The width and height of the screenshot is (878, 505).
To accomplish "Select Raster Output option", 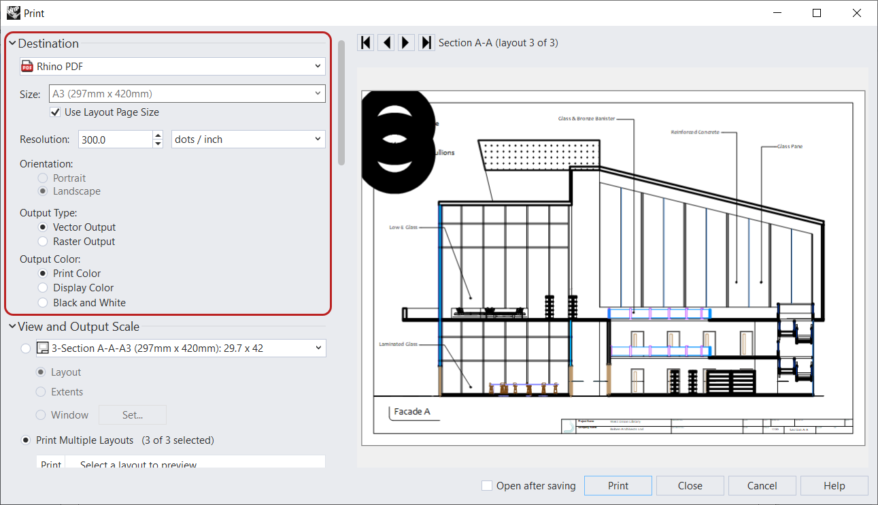I will point(43,242).
